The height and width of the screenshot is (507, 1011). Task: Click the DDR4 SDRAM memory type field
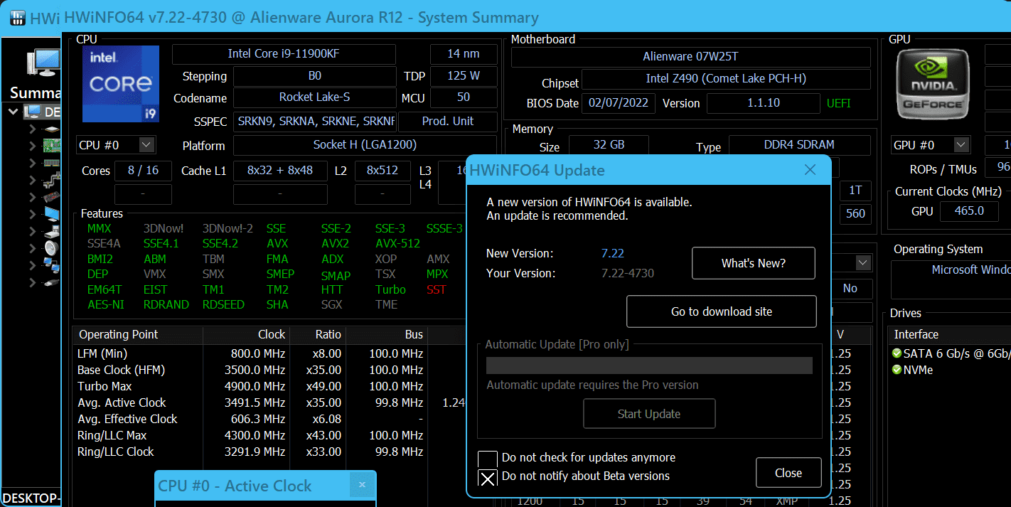click(799, 145)
